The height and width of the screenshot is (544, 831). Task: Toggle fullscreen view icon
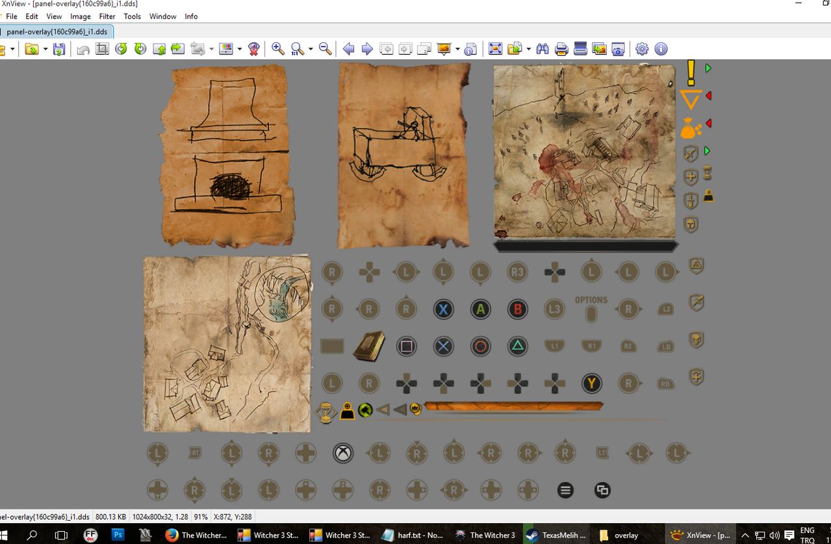(x=495, y=49)
